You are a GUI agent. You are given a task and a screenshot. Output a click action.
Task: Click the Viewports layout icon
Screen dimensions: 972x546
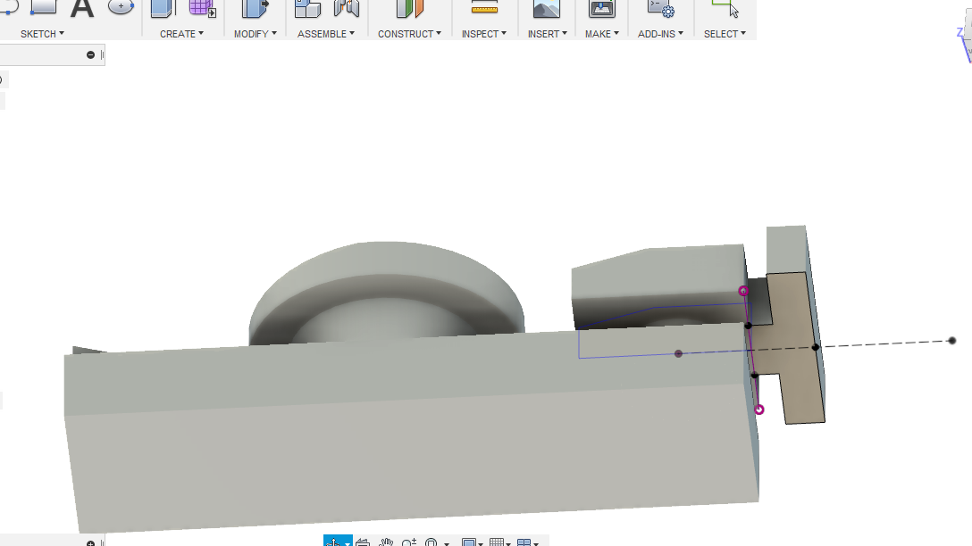pos(524,542)
